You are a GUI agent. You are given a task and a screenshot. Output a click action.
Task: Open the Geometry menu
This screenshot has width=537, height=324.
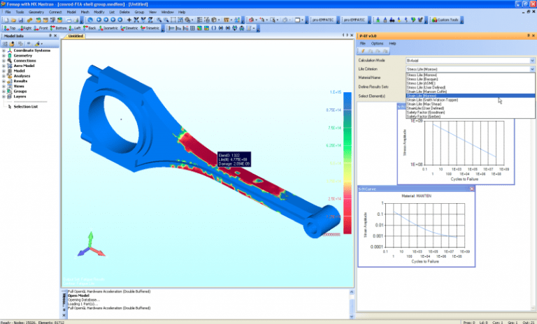point(36,12)
